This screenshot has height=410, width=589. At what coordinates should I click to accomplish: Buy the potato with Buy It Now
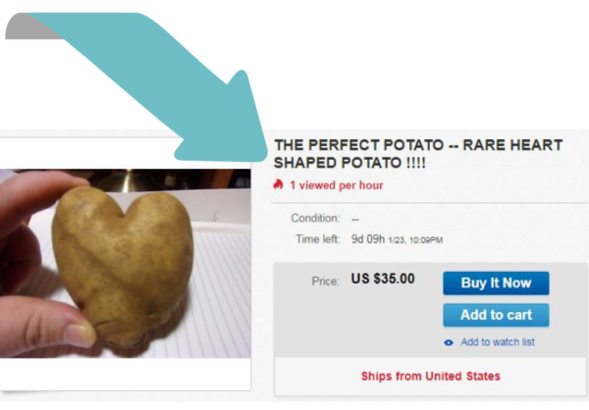point(496,283)
